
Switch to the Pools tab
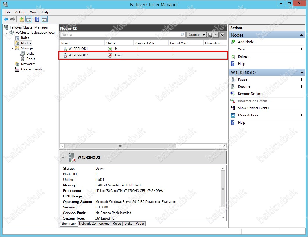140,224
